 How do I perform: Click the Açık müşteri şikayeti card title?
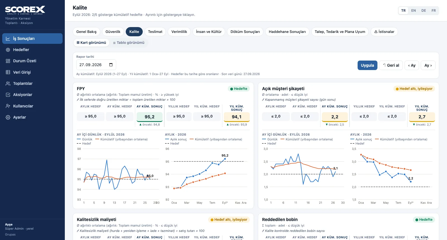(283, 89)
